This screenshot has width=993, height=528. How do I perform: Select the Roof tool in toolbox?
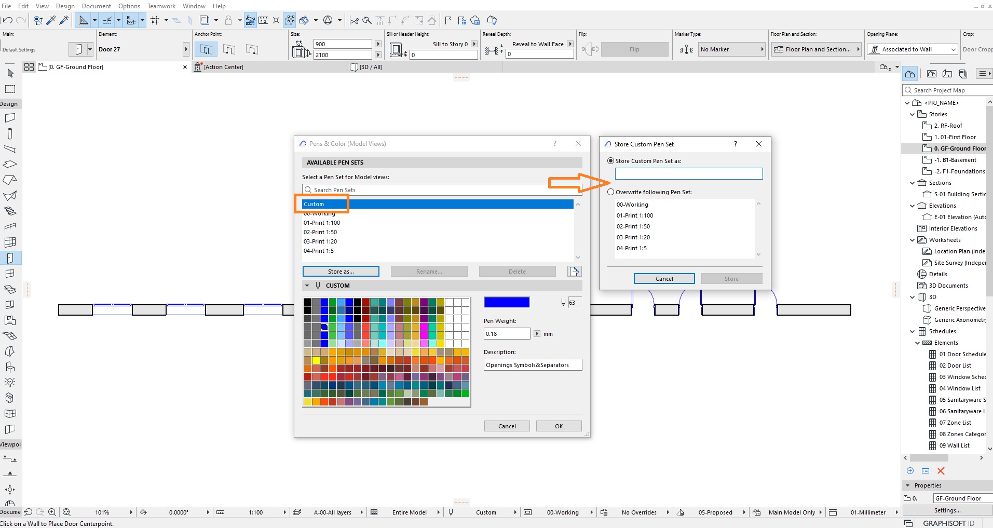[10, 180]
